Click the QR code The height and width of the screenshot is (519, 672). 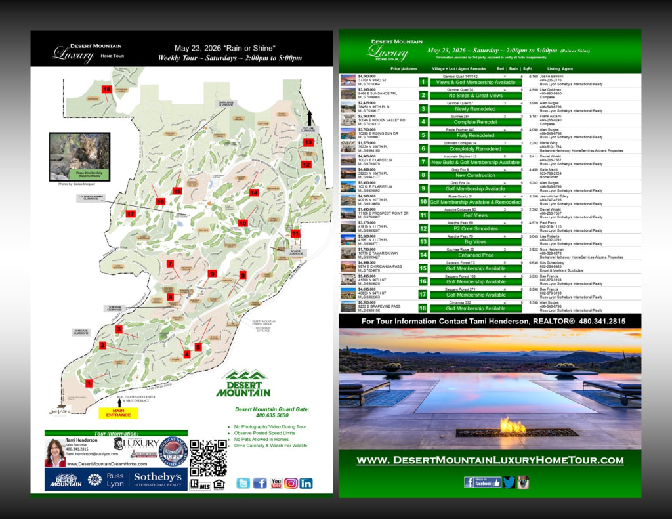[208, 458]
